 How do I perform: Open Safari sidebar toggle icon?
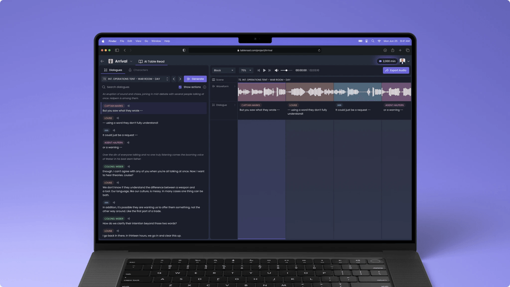(117, 50)
